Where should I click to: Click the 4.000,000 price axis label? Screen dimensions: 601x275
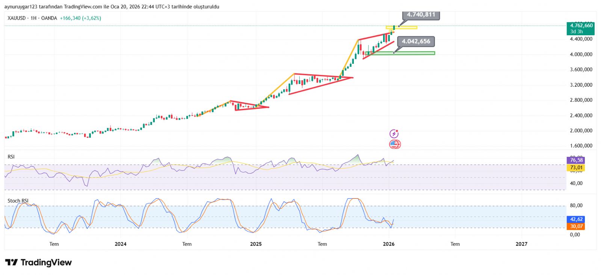tap(581, 54)
